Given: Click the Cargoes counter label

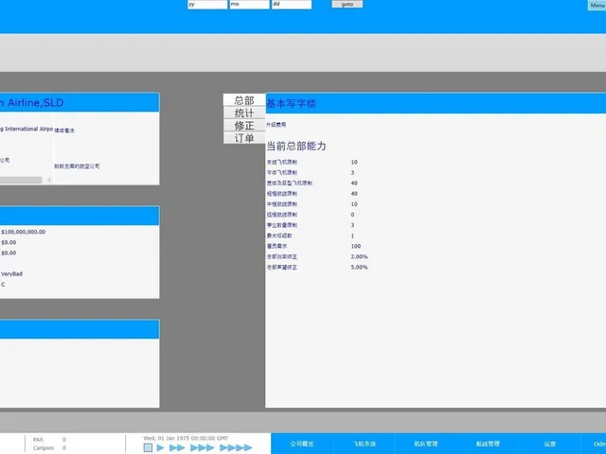Looking at the screenshot, I should (44, 447).
